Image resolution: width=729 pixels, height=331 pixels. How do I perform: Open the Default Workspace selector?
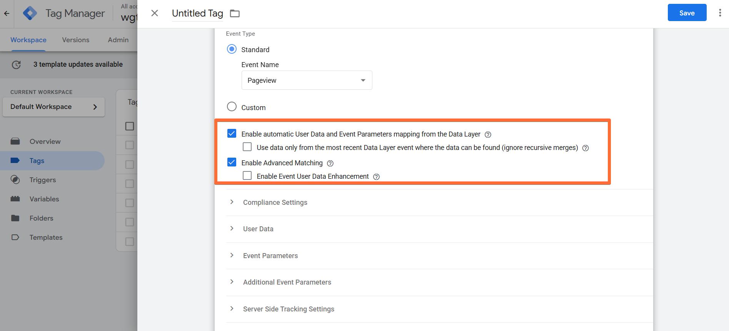tap(53, 107)
